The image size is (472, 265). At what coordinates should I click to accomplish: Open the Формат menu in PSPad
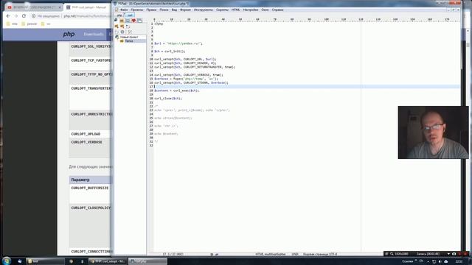click(x=185, y=10)
